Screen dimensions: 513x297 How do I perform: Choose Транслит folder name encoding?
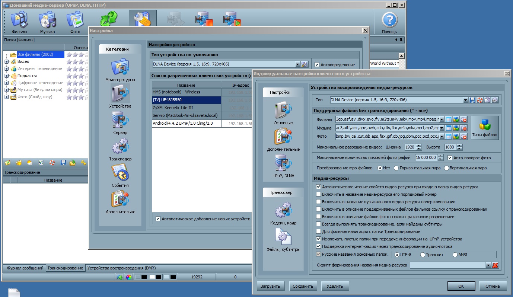point(423,255)
